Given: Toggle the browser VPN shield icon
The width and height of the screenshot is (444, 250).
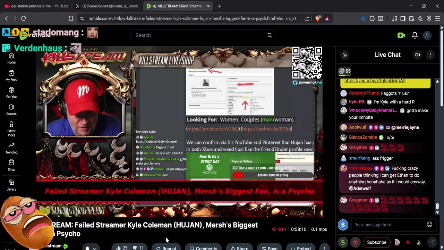Looking at the screenshot, I should (x=429, y=18).
